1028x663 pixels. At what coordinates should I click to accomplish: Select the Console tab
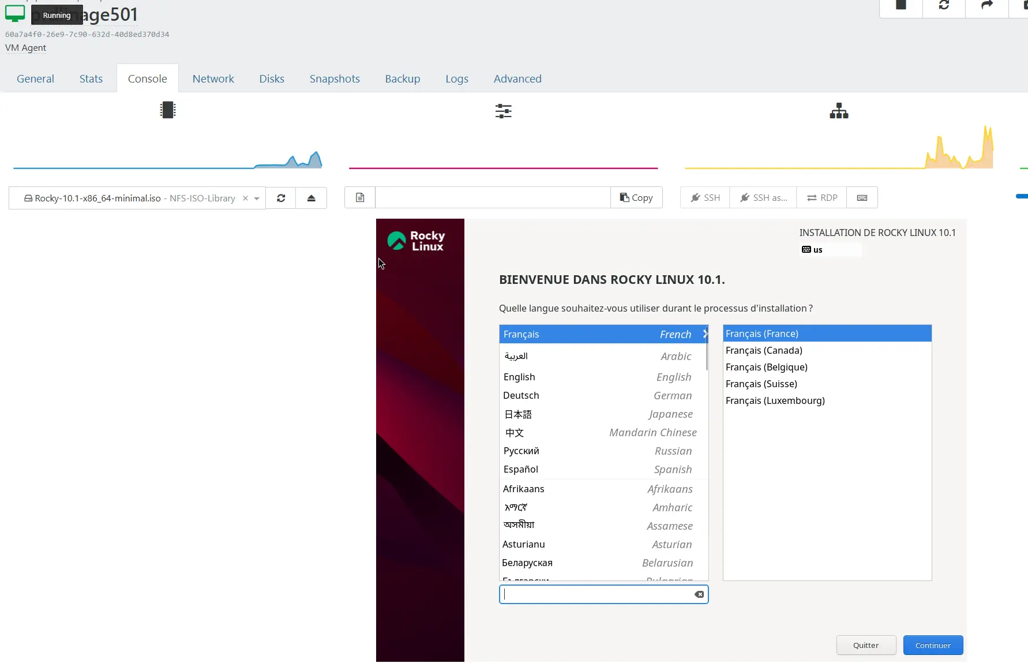tap(148, 78)
